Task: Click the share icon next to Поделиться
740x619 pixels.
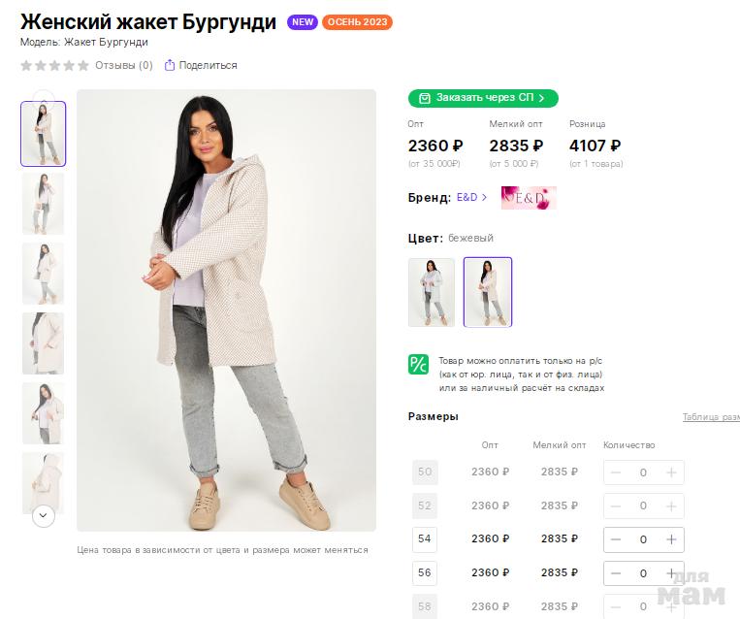Action: tap(170, 66)
